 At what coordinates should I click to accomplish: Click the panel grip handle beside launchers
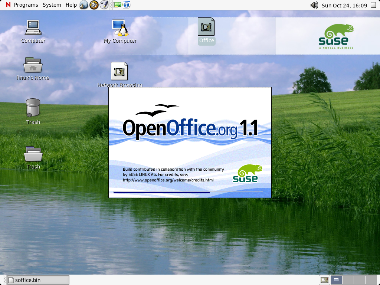coord(111,5)
